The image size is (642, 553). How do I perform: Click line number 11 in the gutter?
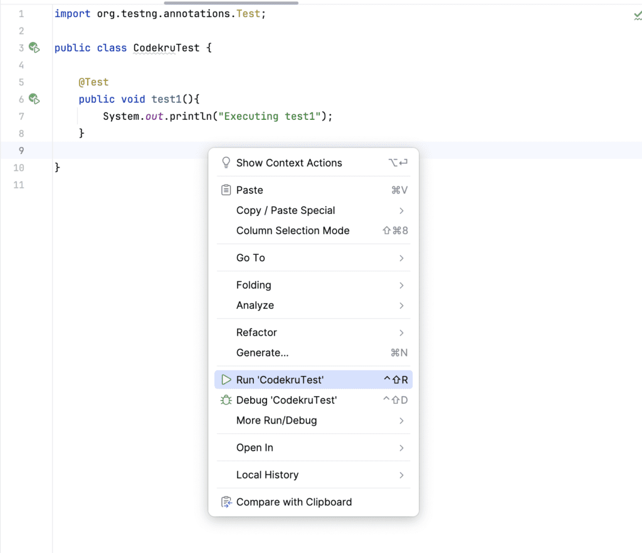(19, 185)
